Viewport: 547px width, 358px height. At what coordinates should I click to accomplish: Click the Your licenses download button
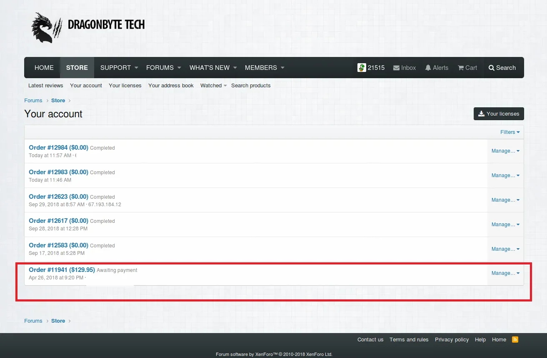click(x=499, y=114)
